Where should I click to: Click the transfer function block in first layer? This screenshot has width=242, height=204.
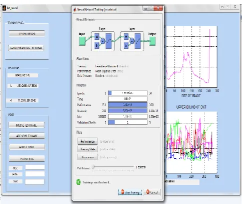(109, 41)
